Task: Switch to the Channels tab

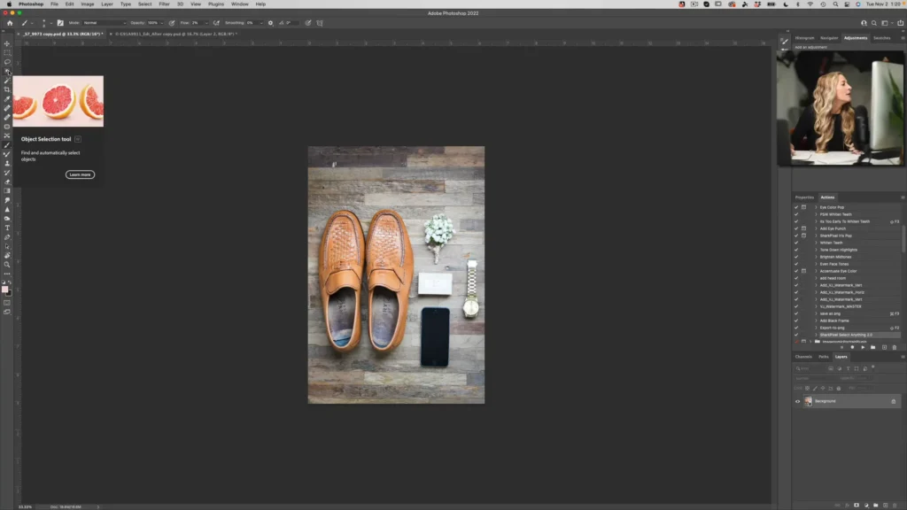Action: coord(803,357)
